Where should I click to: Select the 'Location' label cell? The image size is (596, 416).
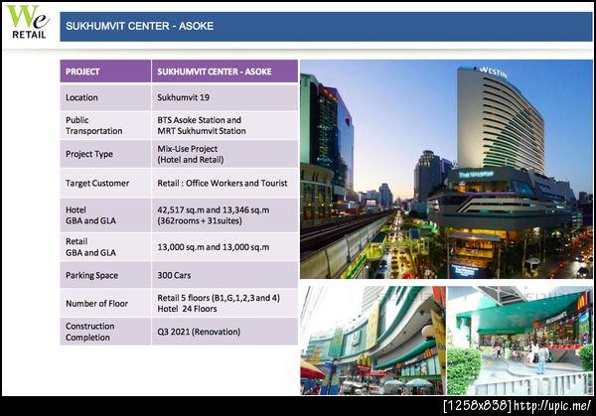[105, 97]
